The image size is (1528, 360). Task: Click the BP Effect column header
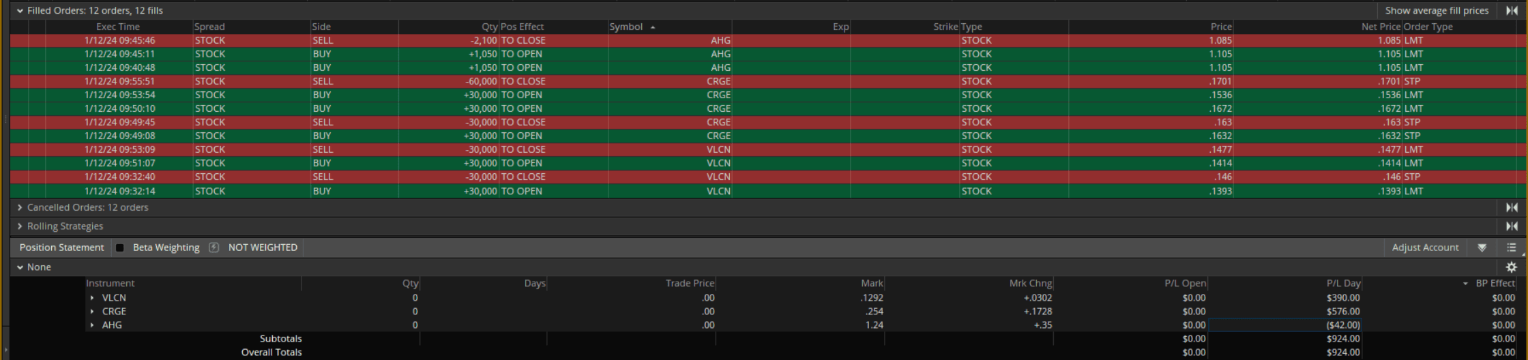pyautogui.click(x=1495, y=284)
